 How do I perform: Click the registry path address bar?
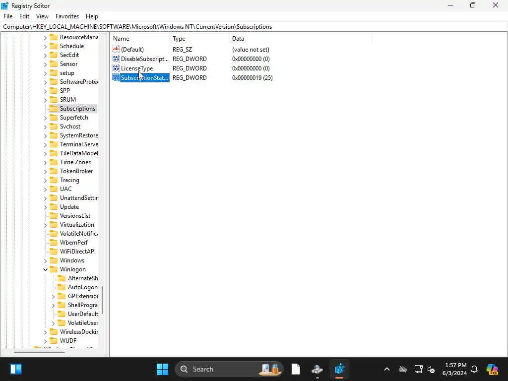(x=254, y=27)
